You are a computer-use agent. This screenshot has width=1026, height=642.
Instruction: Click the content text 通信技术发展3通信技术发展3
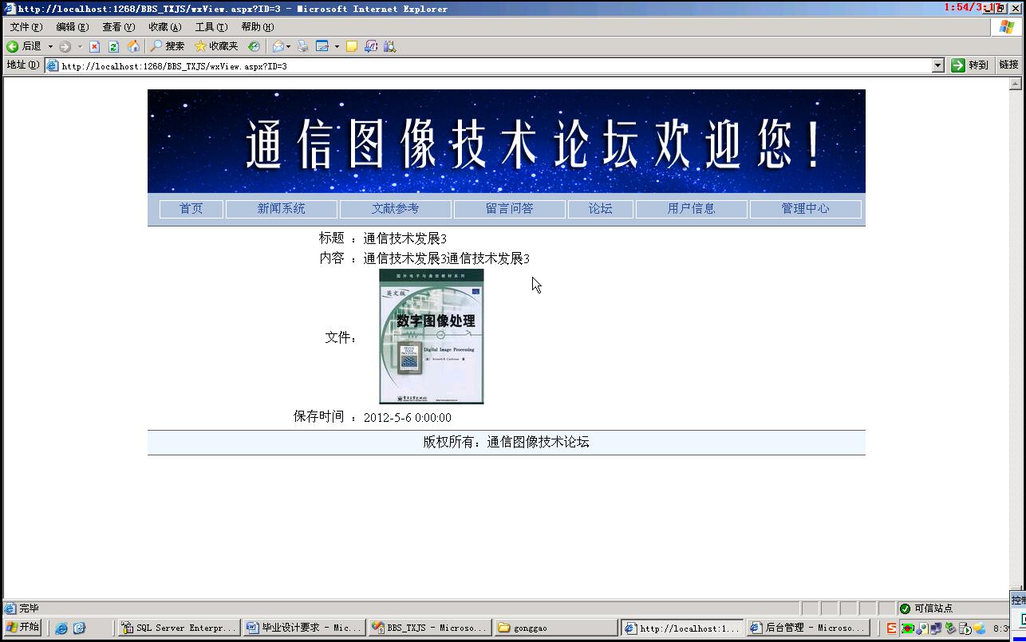446,258
